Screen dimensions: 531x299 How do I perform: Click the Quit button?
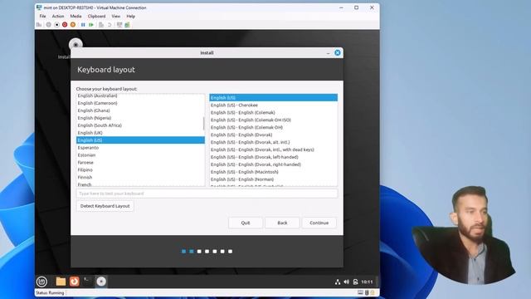coord(246,223)
